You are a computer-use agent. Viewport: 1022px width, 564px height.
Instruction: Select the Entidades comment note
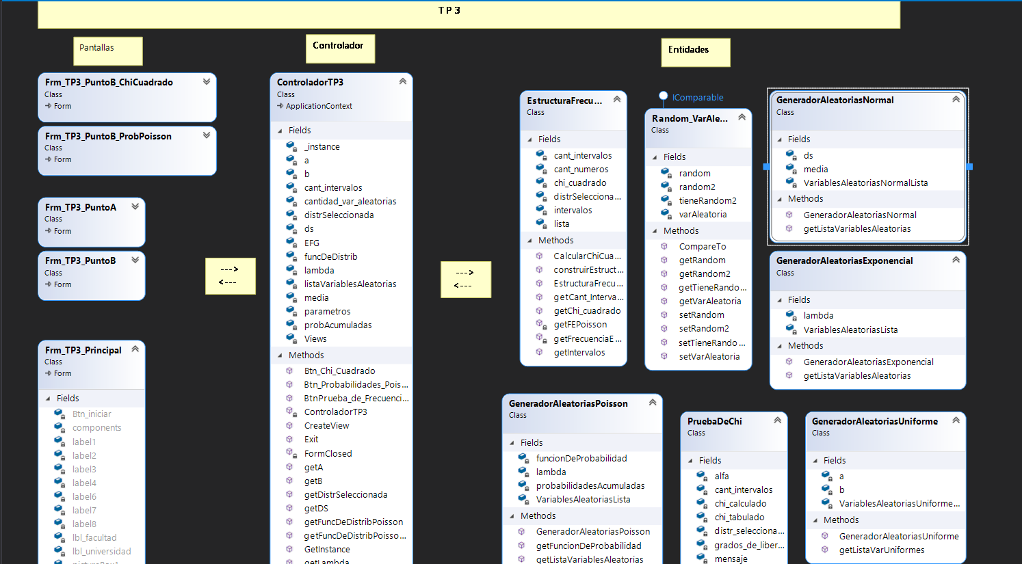click(x=694, y=52)
